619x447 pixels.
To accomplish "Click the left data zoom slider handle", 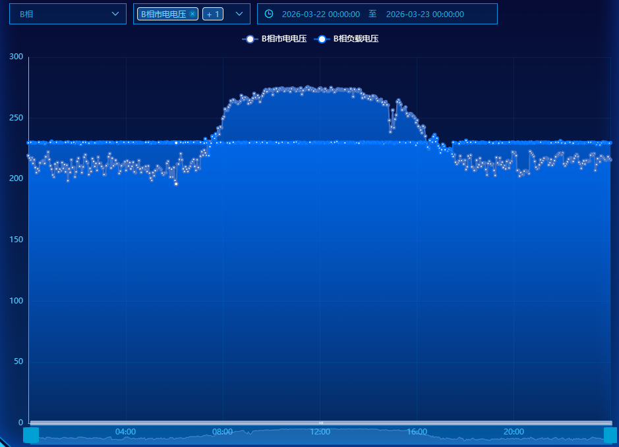I will pos(31,435).
